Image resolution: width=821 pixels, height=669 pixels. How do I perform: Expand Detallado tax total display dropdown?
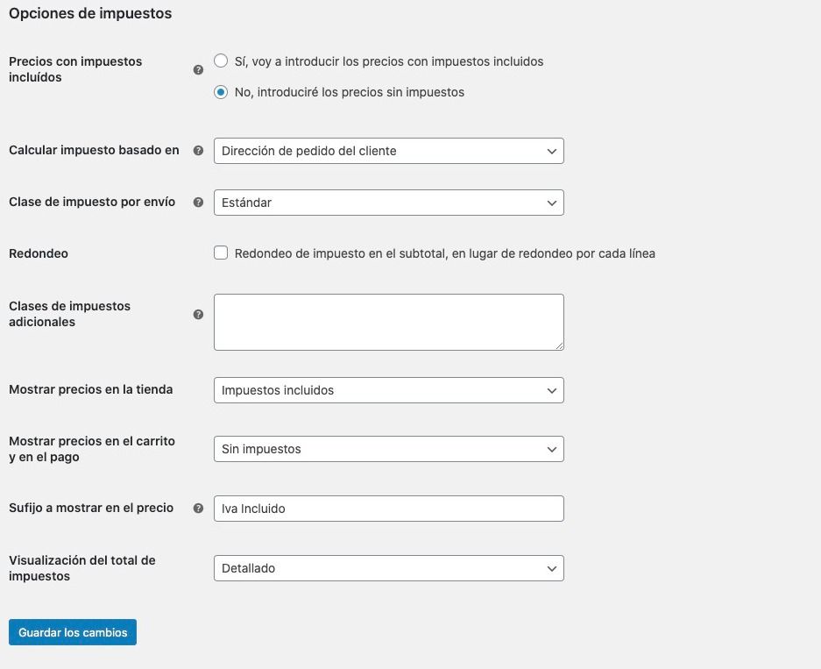point(388,568)
